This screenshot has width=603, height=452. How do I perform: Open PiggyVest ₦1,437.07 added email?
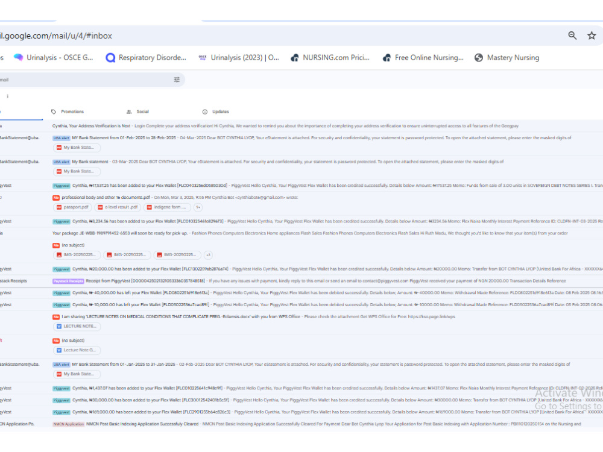(x=301, y=388)
